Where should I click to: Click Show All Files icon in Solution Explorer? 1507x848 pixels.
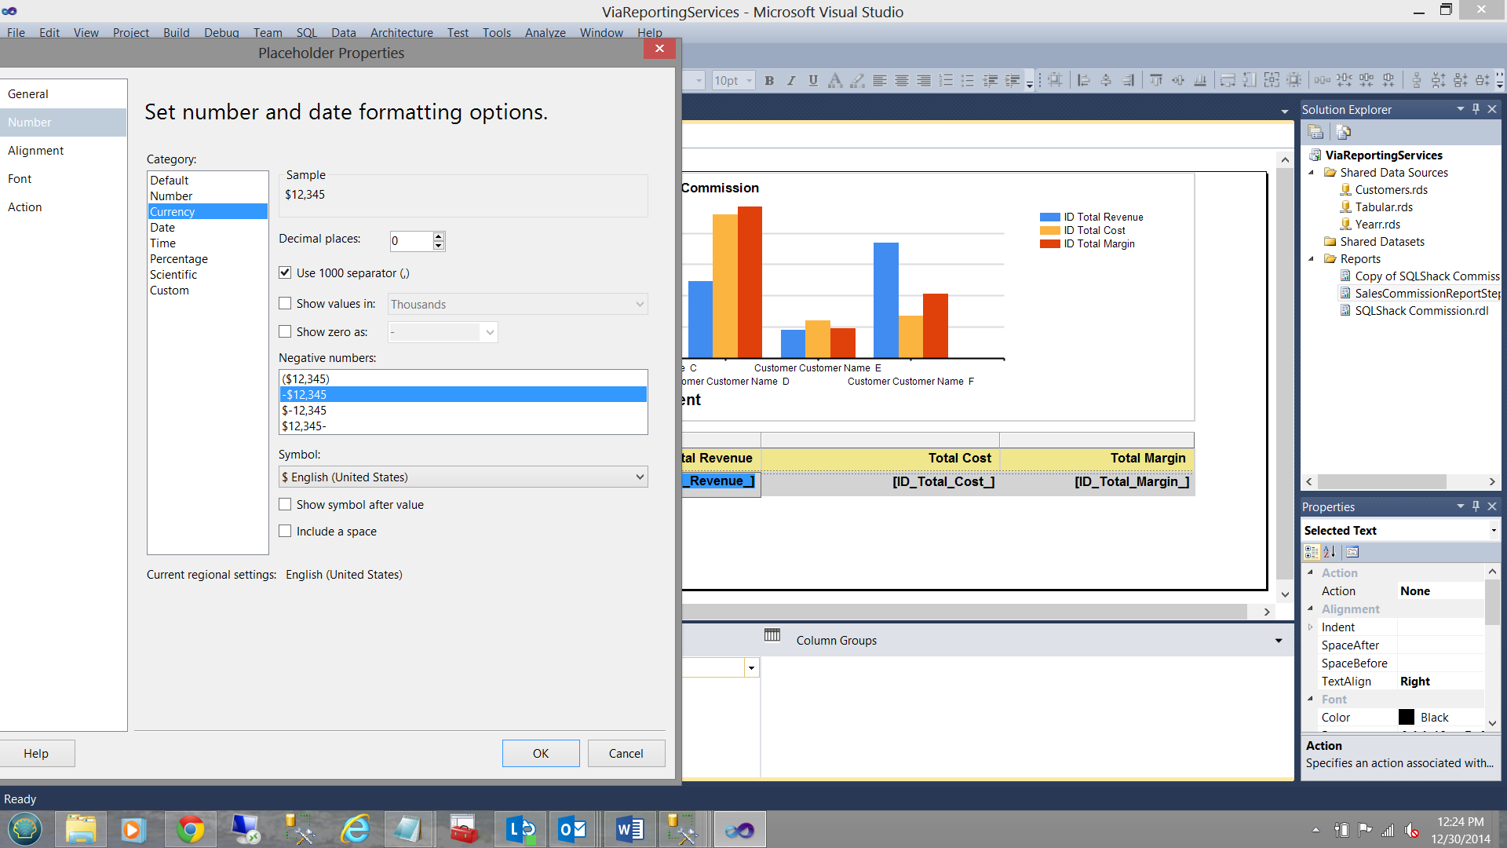pyautogui.click(x=1343, y=132)
